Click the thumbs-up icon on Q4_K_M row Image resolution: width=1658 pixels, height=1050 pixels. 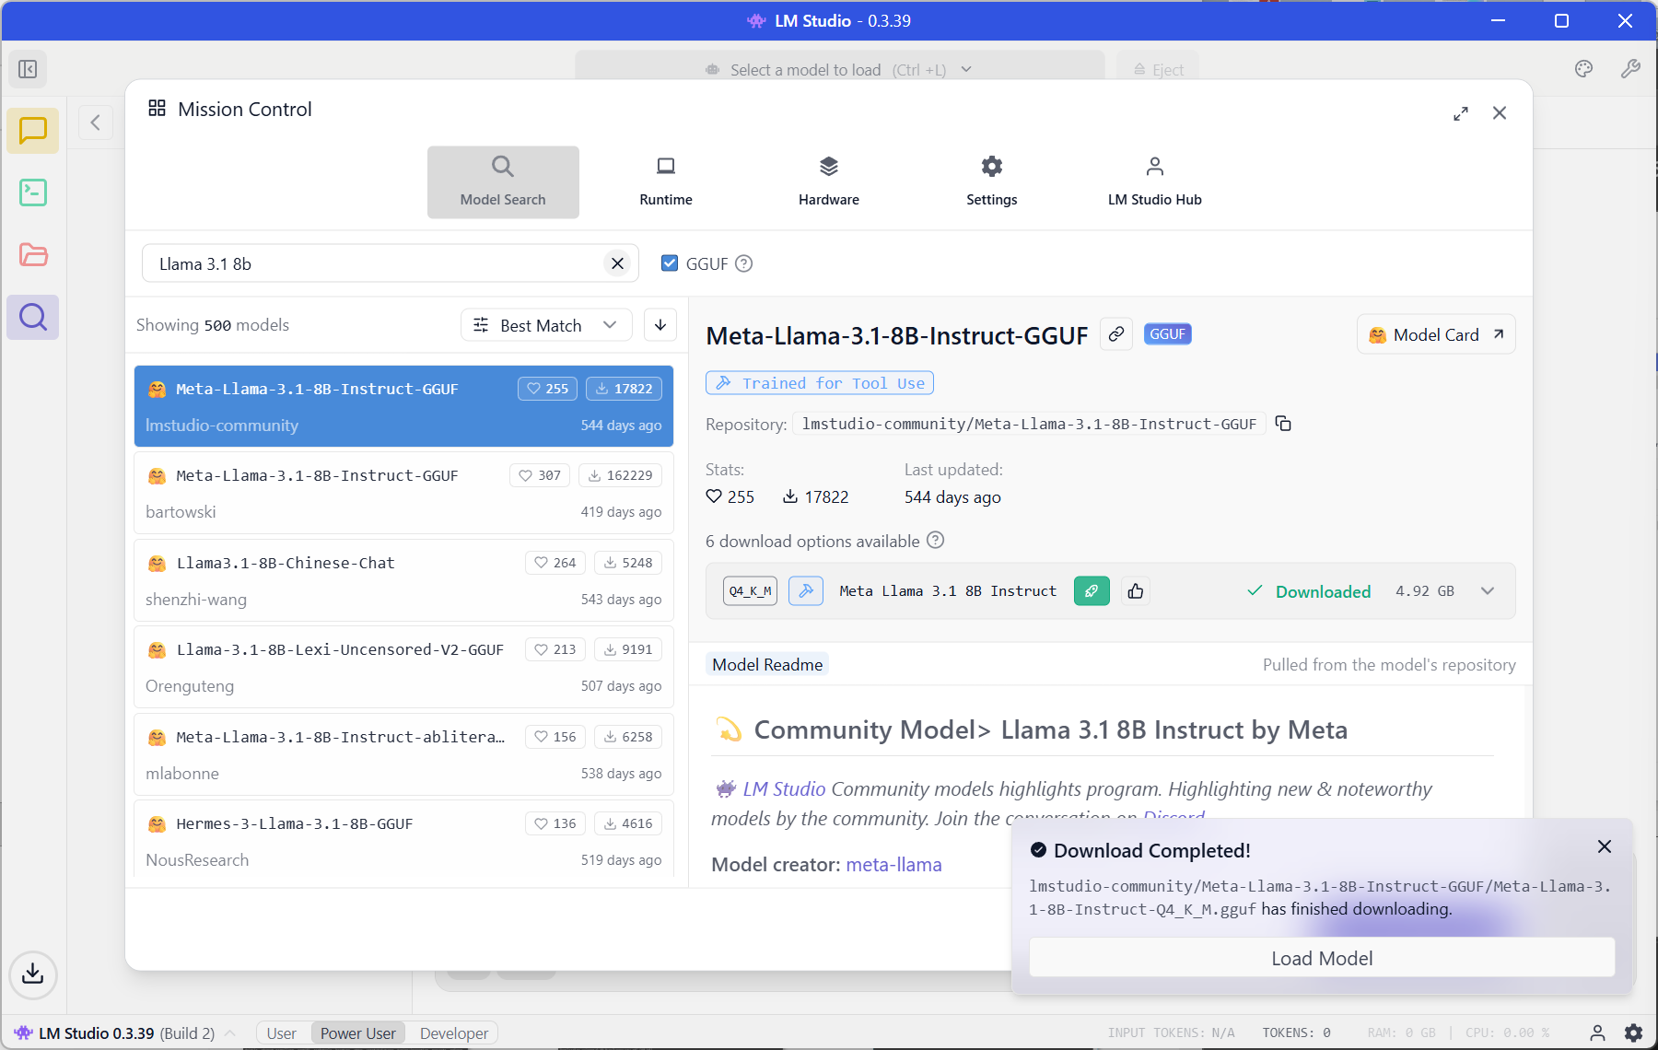(x=1136, y=591)
